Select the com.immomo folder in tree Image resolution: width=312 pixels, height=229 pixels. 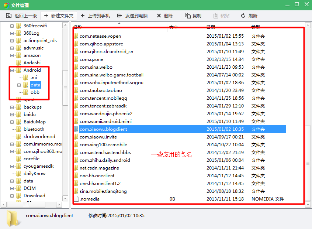[42, 144]
